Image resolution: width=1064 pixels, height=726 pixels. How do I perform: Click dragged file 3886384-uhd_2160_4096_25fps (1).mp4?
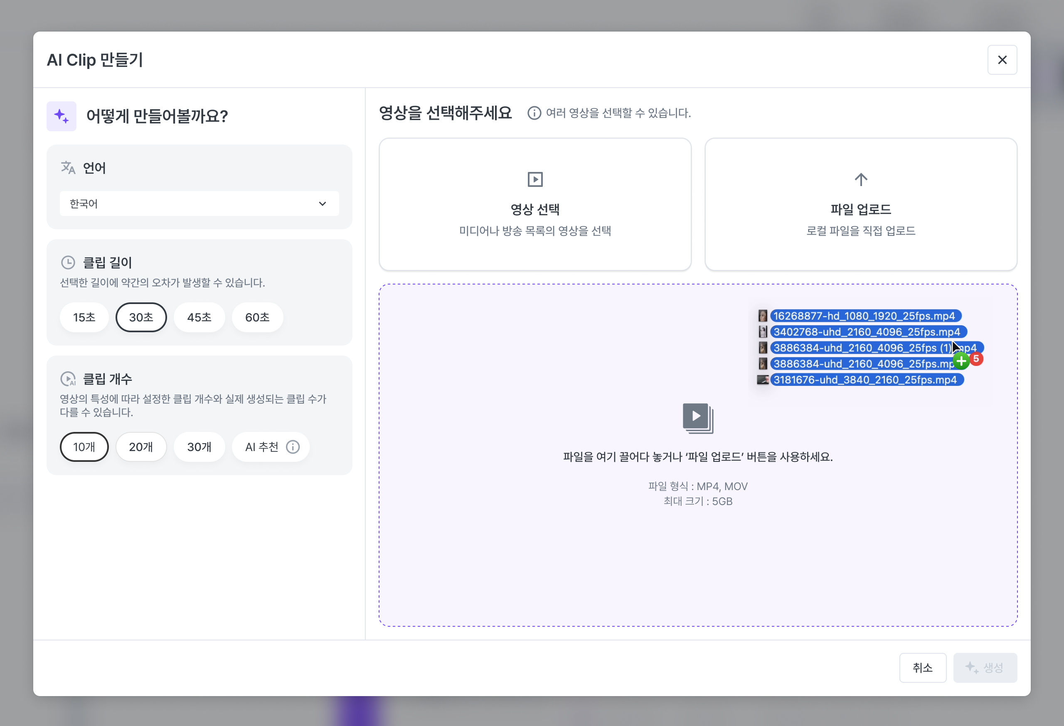[x=876, y=348]
